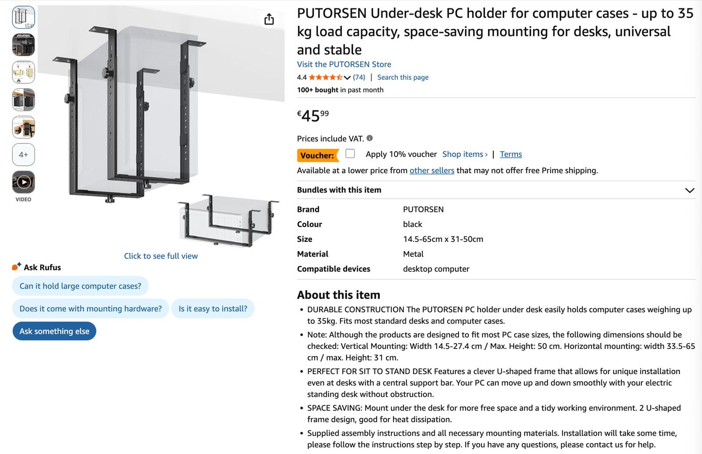
Task: Open the 74 reviews count link
Action: tap(359, 77)
